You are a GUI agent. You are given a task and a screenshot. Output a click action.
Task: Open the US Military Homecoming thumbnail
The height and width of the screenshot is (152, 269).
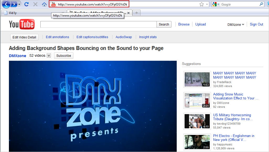point(197,121)
